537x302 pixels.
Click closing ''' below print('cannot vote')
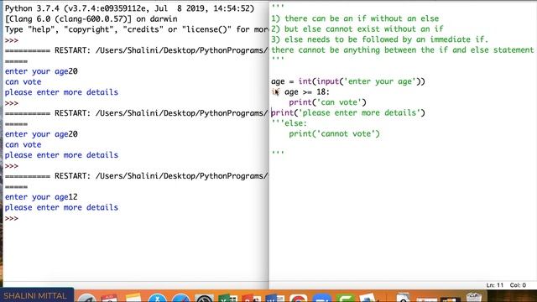point(278,152)
